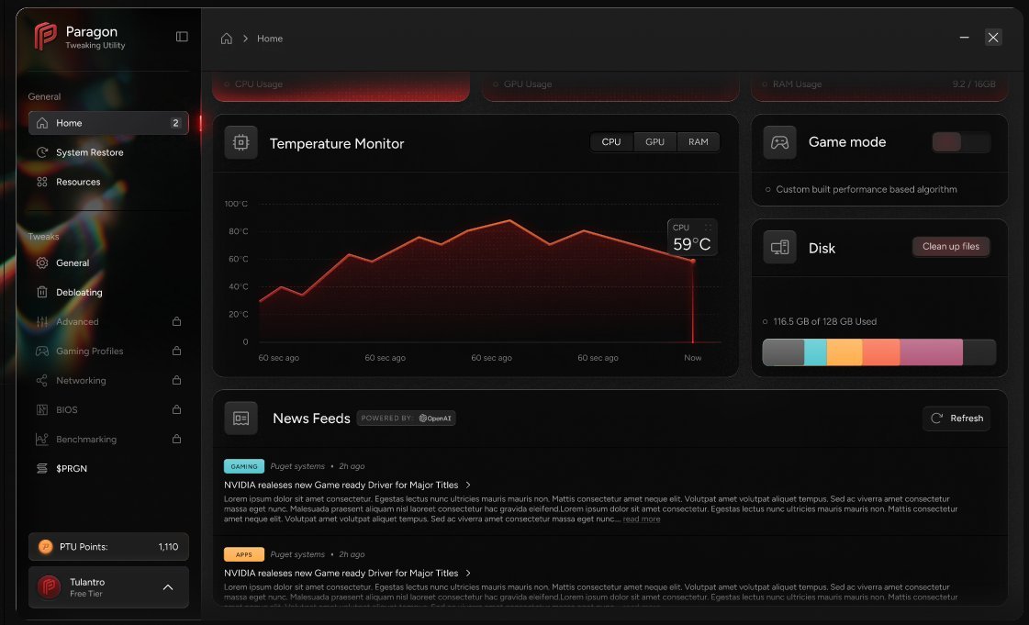
Task: Click the Temperature Monitor chip icon
Action: (240, 143)
